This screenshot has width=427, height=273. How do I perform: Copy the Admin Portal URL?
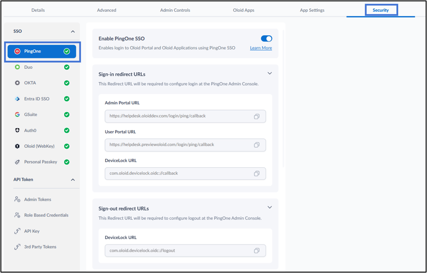[256, 117]
